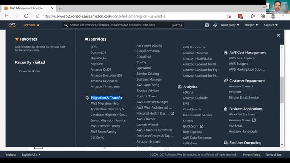
Task: Open the Systems Manager service
Action: coord(149,79)
